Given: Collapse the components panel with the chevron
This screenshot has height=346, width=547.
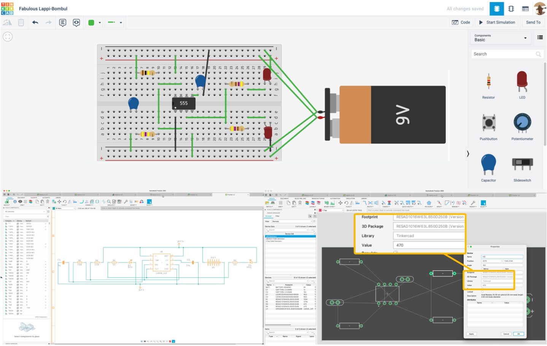Looking at the screenshot, I should click(468, 154).
